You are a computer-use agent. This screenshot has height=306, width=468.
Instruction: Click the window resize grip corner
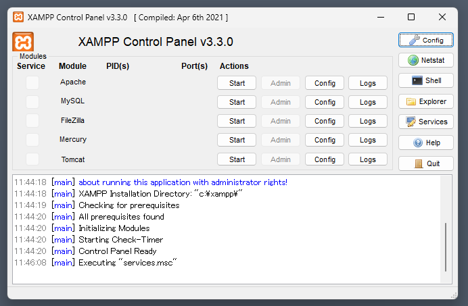(x=454, y=295)
